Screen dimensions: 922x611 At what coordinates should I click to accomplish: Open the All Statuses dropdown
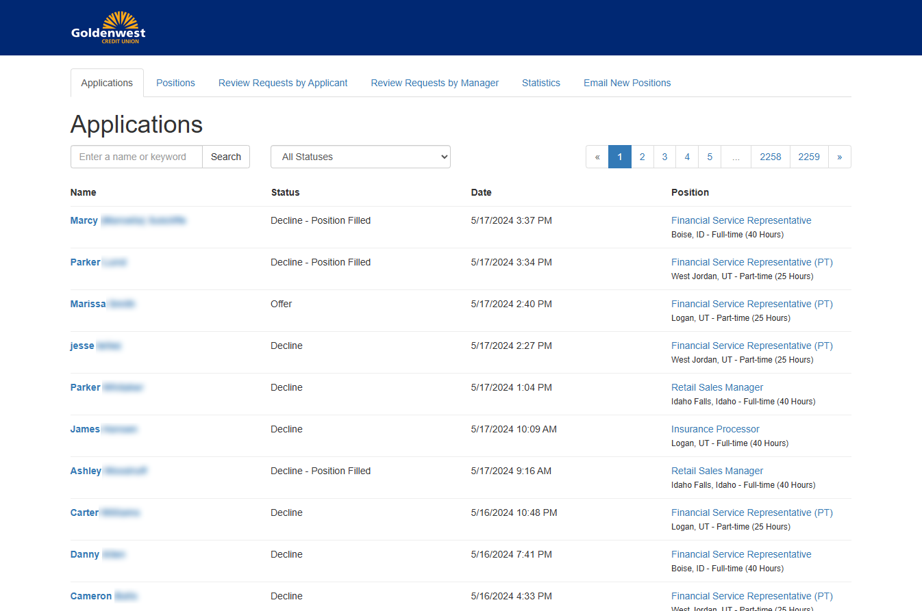(x=360, y=157)
